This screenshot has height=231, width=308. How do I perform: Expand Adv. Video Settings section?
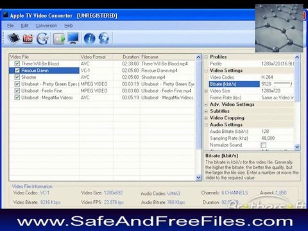[206, 105]
